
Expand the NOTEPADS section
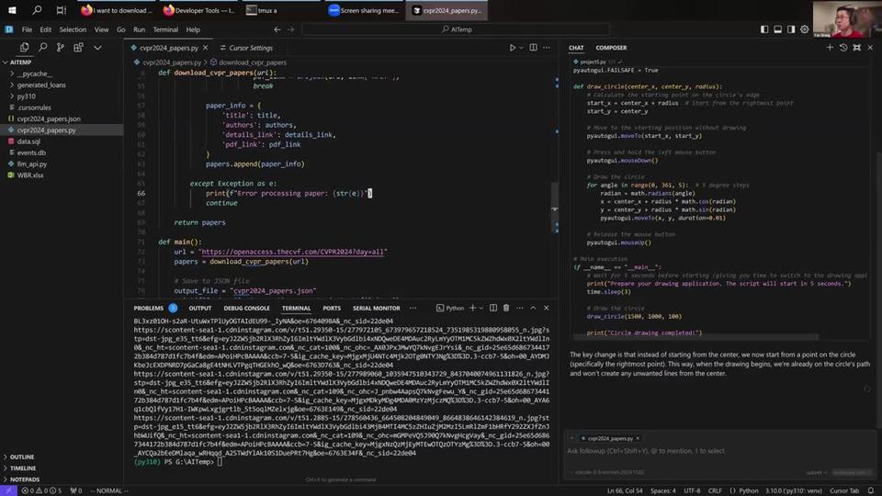(x=62, y=479)
